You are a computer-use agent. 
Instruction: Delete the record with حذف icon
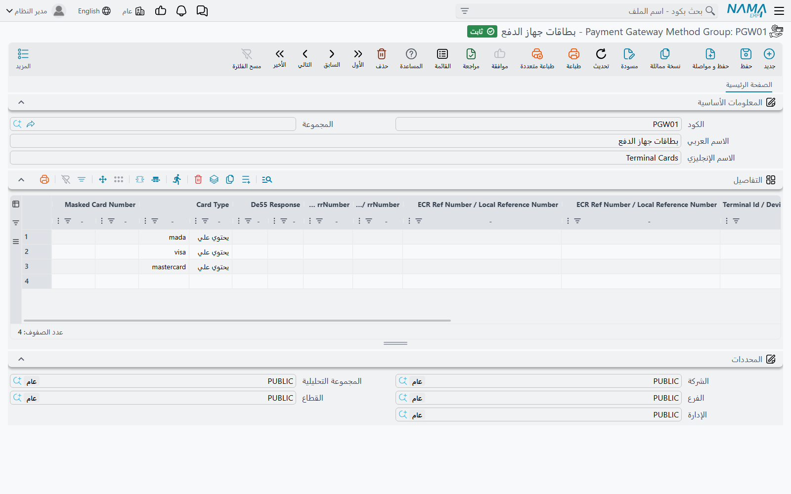pyautogui.click(x=382, y=58)
